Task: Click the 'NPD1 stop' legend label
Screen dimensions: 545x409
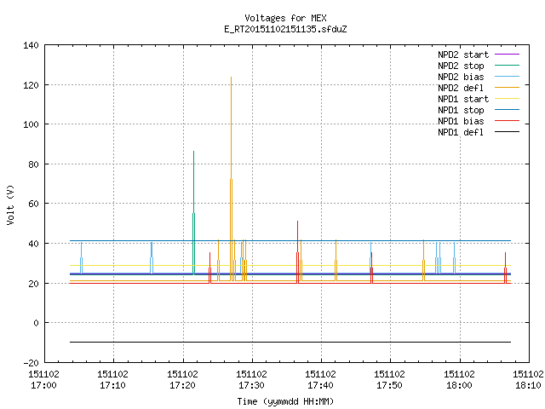Action: click(x=461, y=110)
